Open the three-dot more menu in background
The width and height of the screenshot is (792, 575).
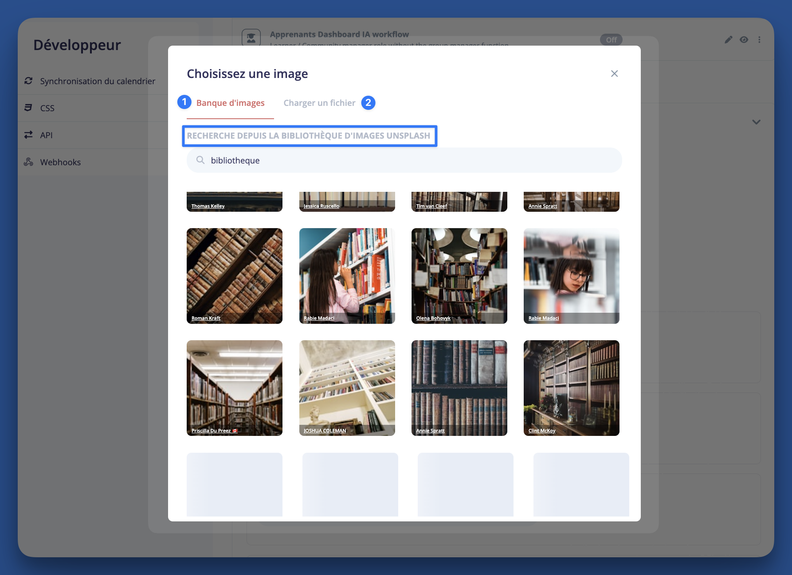click(760, 40)
